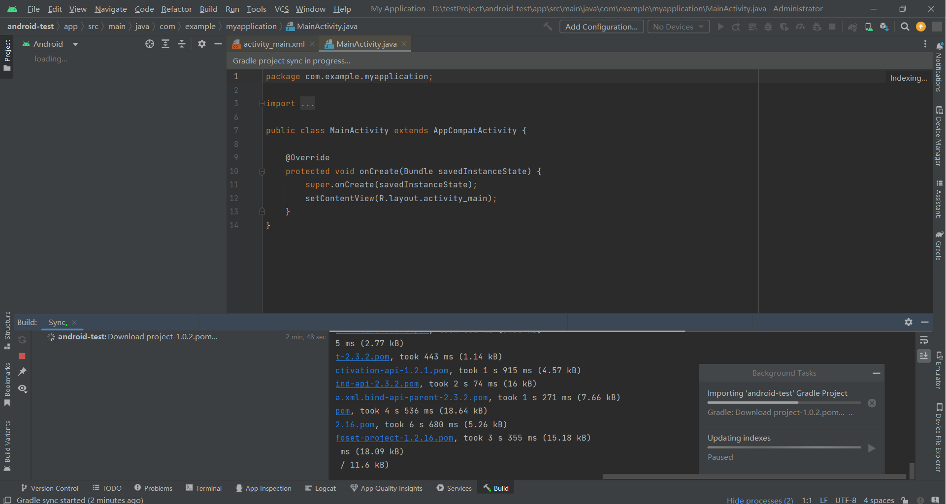The width and height of the screenshot is (946, 504).
Task: Close the MainActivity.java tab
Action: 404,44
